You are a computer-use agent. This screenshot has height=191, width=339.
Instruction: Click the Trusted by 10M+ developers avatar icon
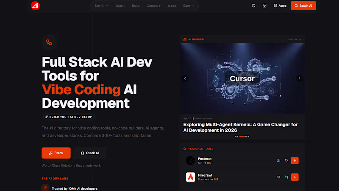click(45, 188)
